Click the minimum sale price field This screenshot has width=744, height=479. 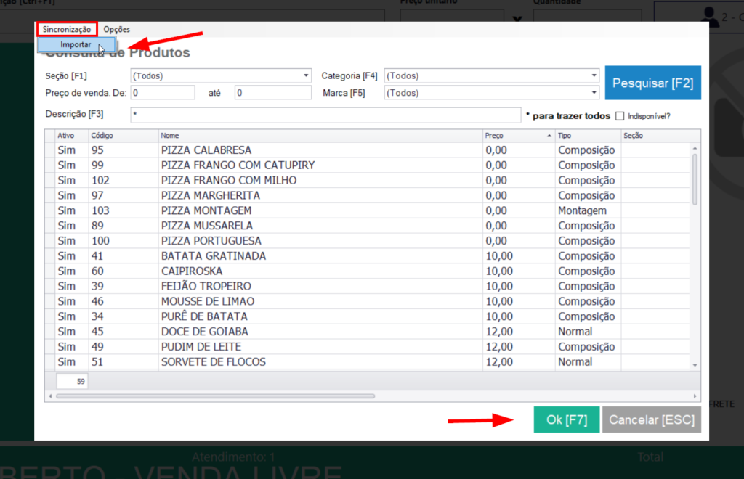coord(162,93)
